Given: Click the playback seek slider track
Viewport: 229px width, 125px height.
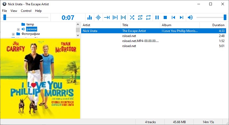Looking at the screenshot, I should (25, 17).
